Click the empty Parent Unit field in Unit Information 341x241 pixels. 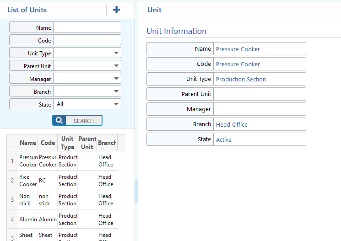click(x=260, y=94)
